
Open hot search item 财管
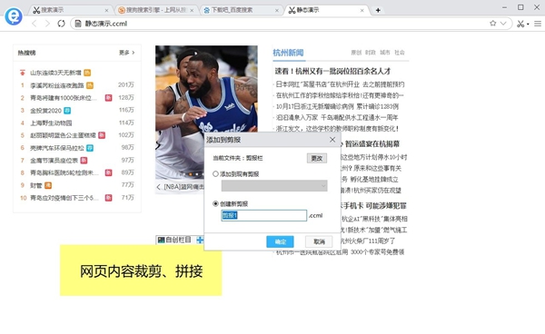(35, 185)
